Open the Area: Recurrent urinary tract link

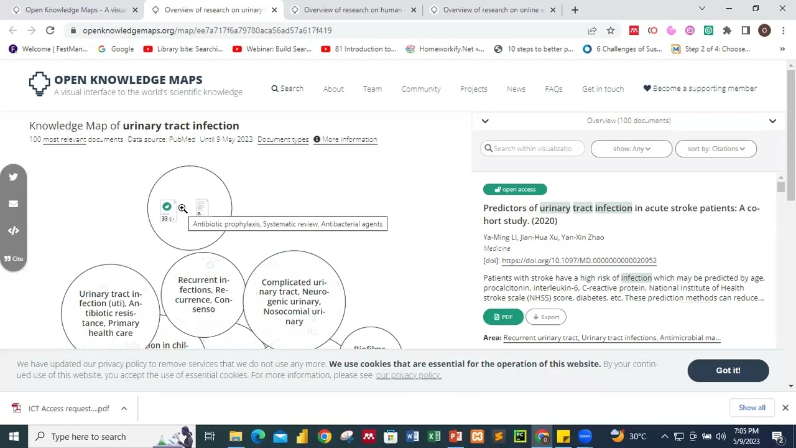click(x=612, y=338)
